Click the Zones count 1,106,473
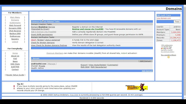The height and width of the screenshot is (104, 186). point(176,40)
